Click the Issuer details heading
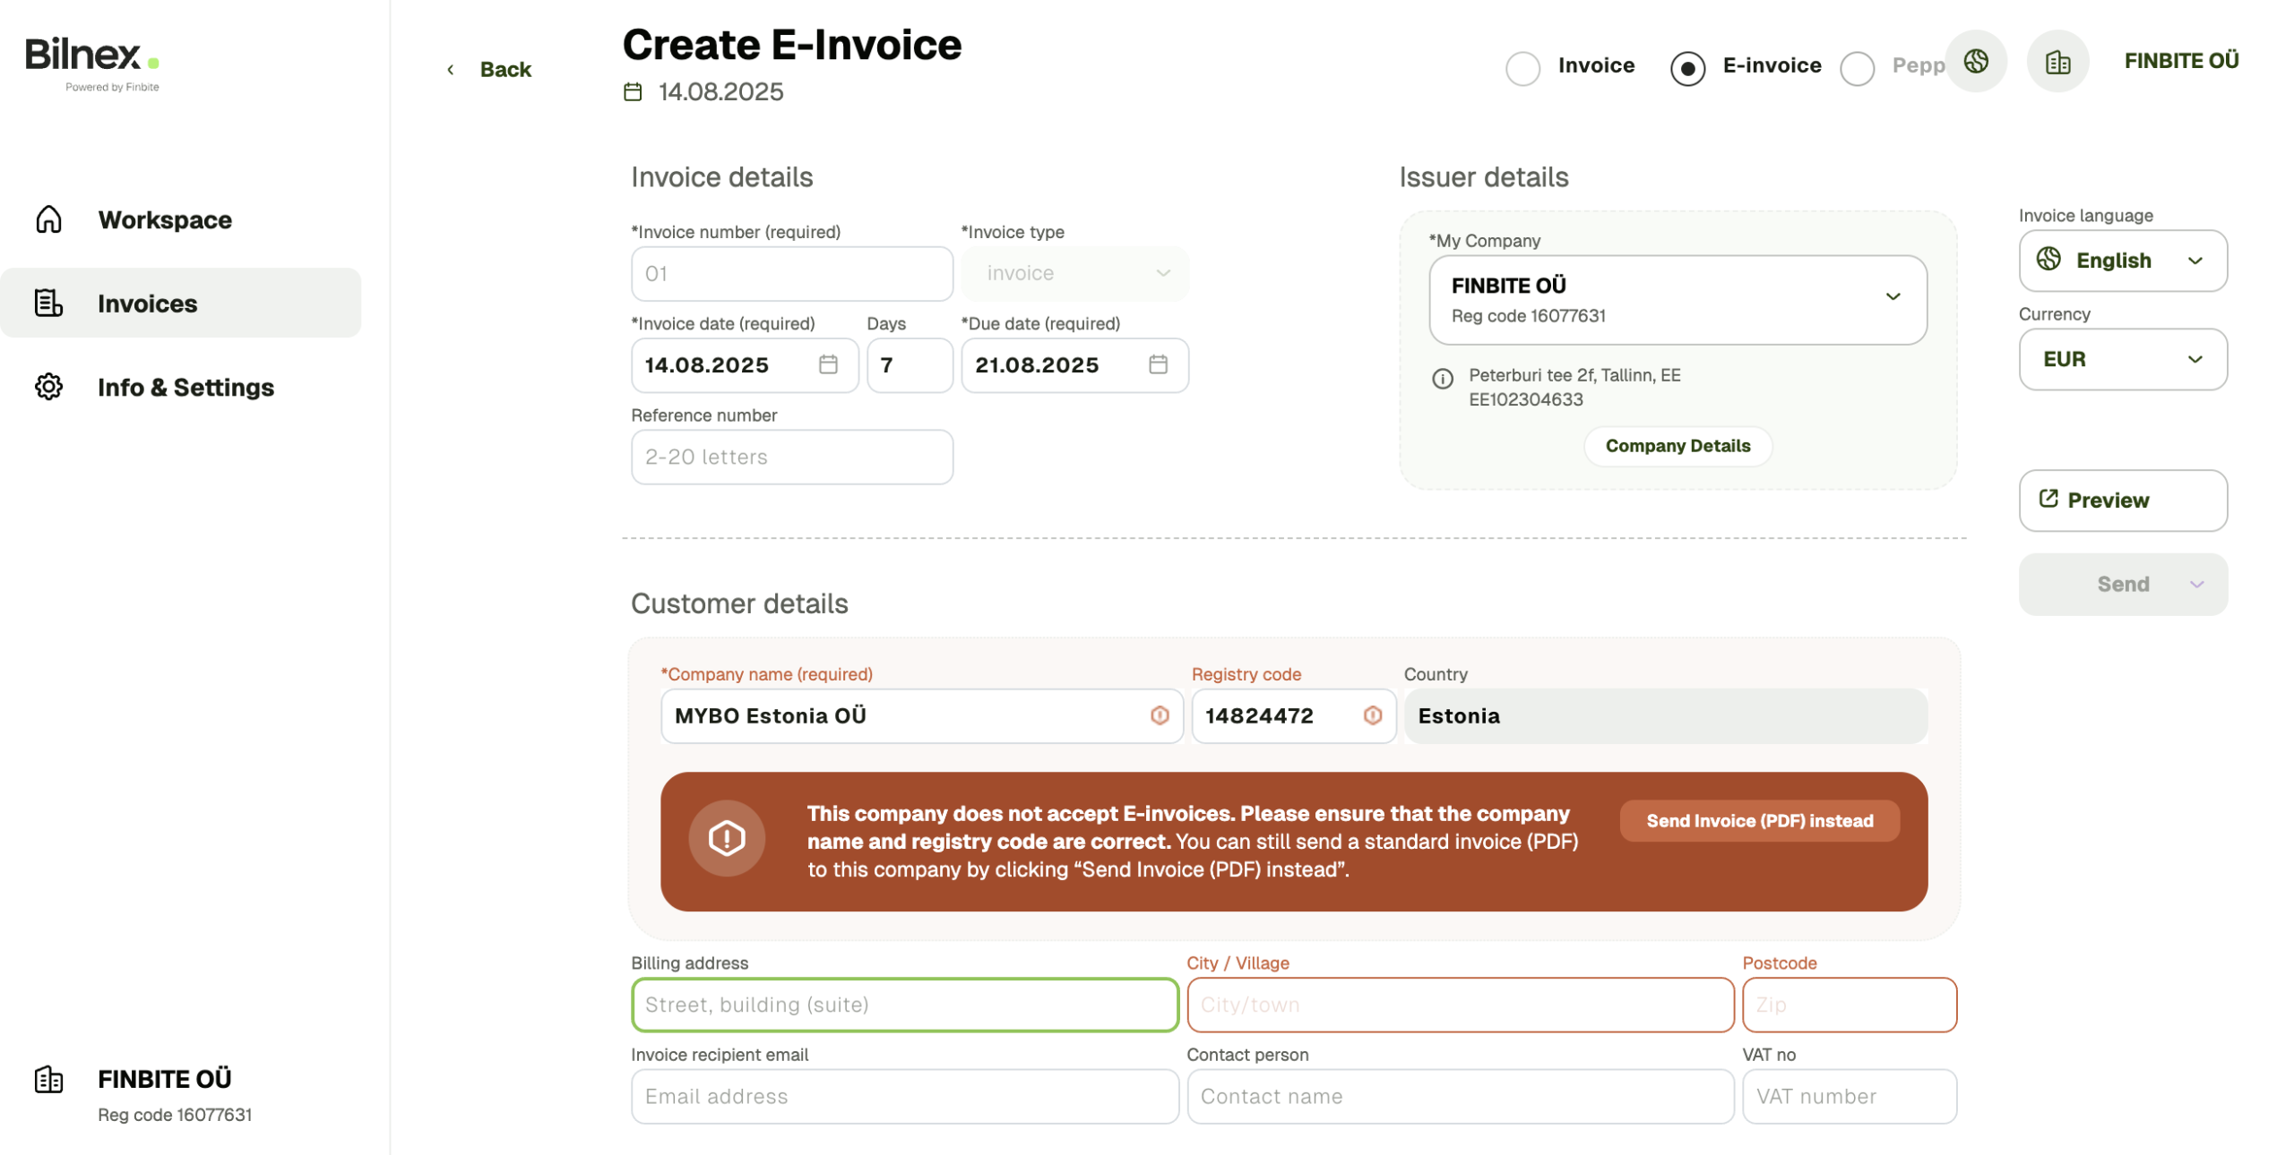The width and height of the screenshot is (2294, 1155). tap(1486, 177)
